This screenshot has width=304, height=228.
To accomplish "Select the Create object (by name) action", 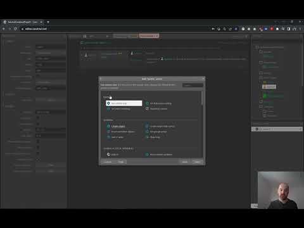I will [160, 126].
